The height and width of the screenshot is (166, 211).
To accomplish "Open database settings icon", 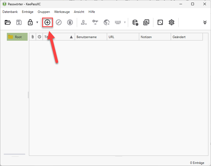I will (135, 22).
